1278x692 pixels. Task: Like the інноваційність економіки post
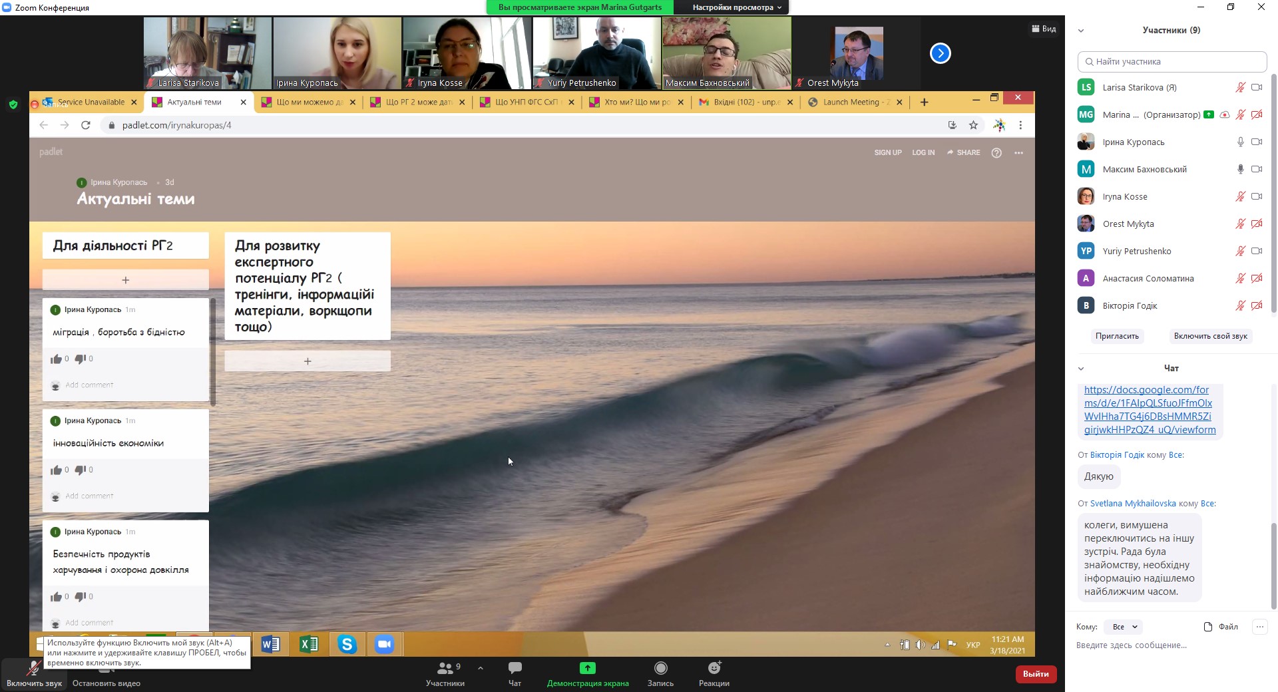pyautogui.click(x=56, y=470)
